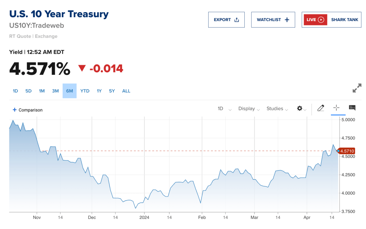Choose the 3M time range

point(55,91)
